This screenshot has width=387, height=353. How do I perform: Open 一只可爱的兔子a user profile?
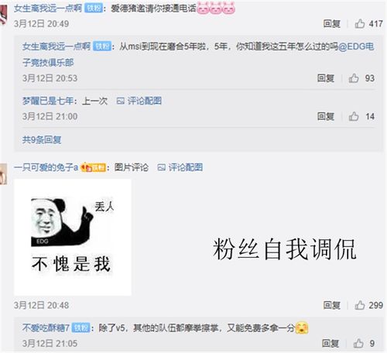pos(46,167)
